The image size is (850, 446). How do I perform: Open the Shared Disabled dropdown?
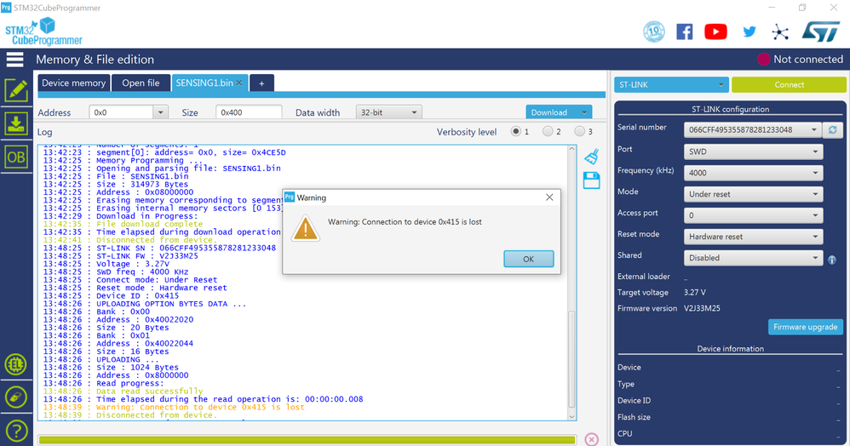pyautogui.click(x=754, y=258)
